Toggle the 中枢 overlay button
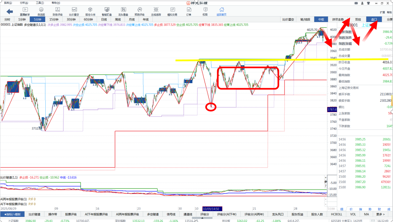 coord(321,19)
